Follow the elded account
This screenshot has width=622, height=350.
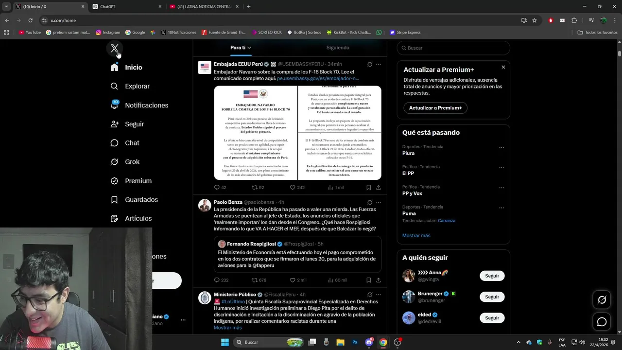pyautogui.click(x=492, y=318)
